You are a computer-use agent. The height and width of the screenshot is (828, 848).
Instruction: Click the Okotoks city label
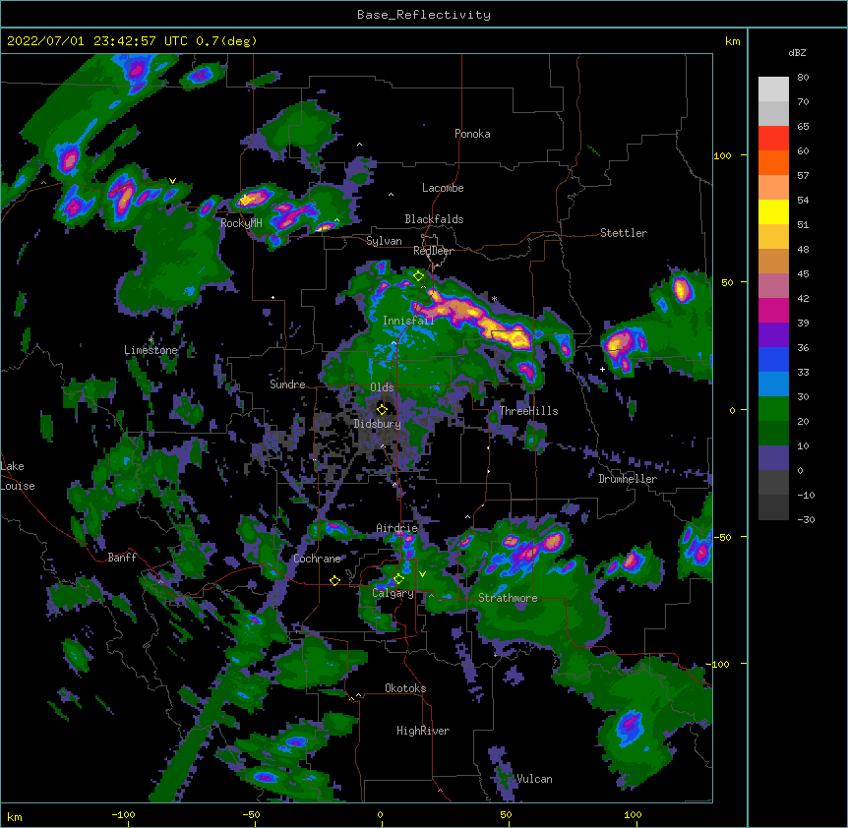[x=405, y=688]
